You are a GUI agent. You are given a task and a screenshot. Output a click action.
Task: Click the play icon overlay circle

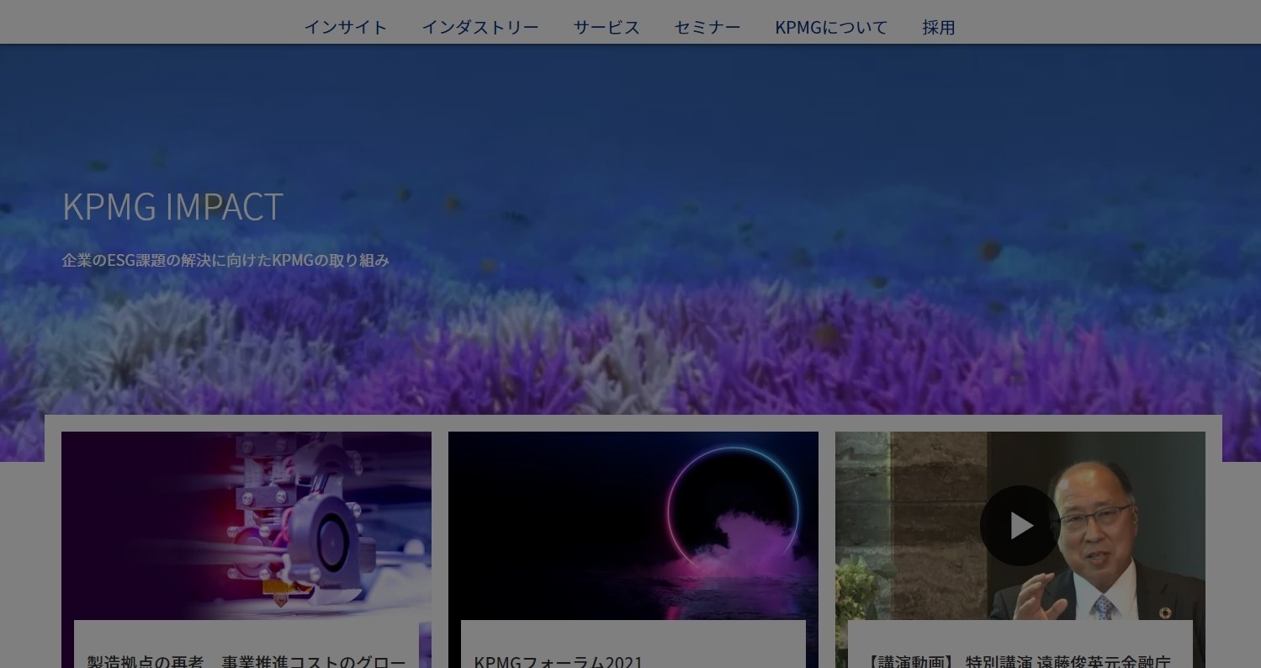[1020, 525]
